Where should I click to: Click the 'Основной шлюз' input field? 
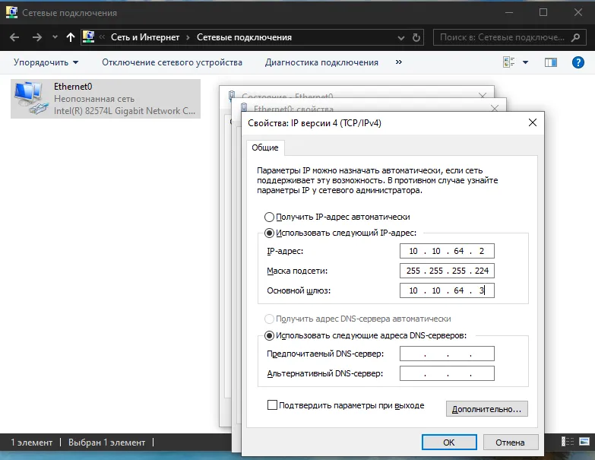(447, 290)
